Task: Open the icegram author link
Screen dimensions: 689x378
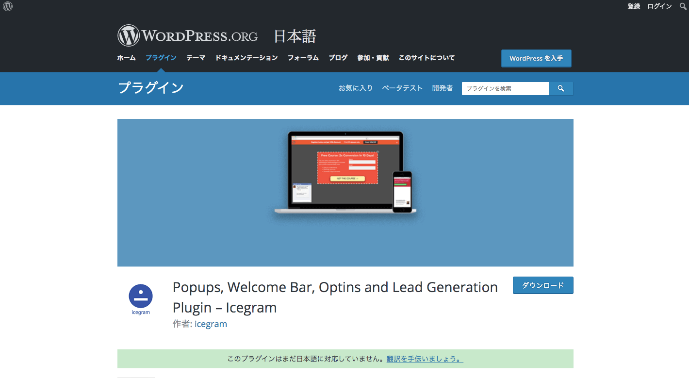Action: tap(211, 324)
